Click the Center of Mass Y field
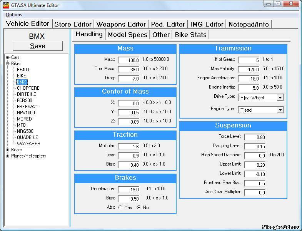This screenshot has height=231, width=302. 128,112
